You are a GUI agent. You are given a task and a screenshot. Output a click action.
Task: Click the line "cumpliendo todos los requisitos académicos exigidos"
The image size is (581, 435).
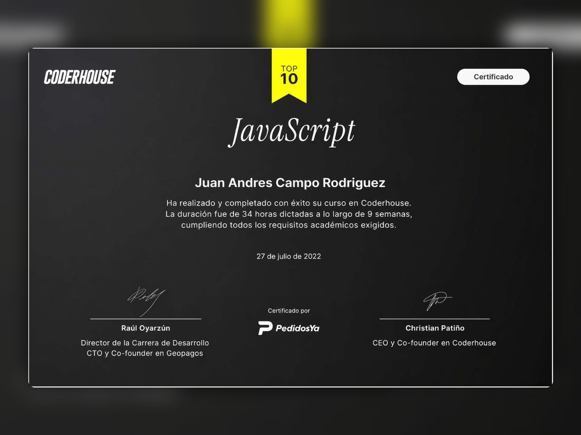point(289,225)
